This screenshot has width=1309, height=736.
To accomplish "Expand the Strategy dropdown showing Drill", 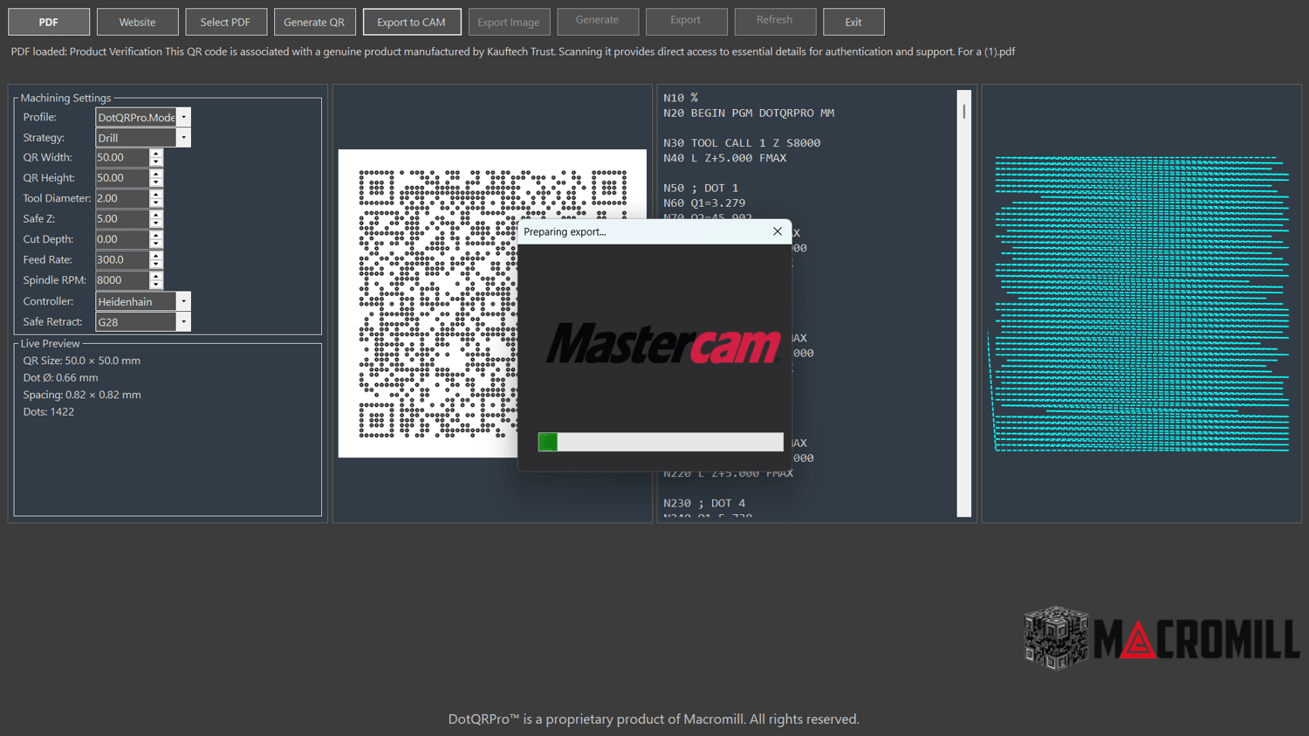I will (x=183, y=138).
